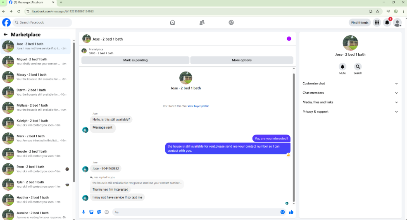Send a thumbs-up like

[291, 212]
